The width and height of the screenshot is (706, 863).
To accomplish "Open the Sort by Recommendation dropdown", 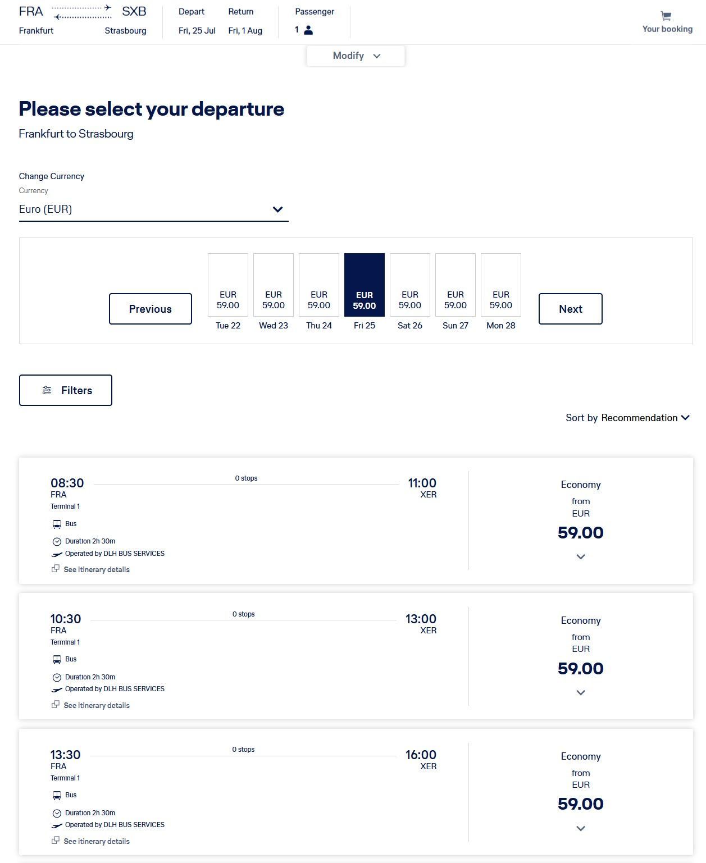I will (x=627, y=418).
